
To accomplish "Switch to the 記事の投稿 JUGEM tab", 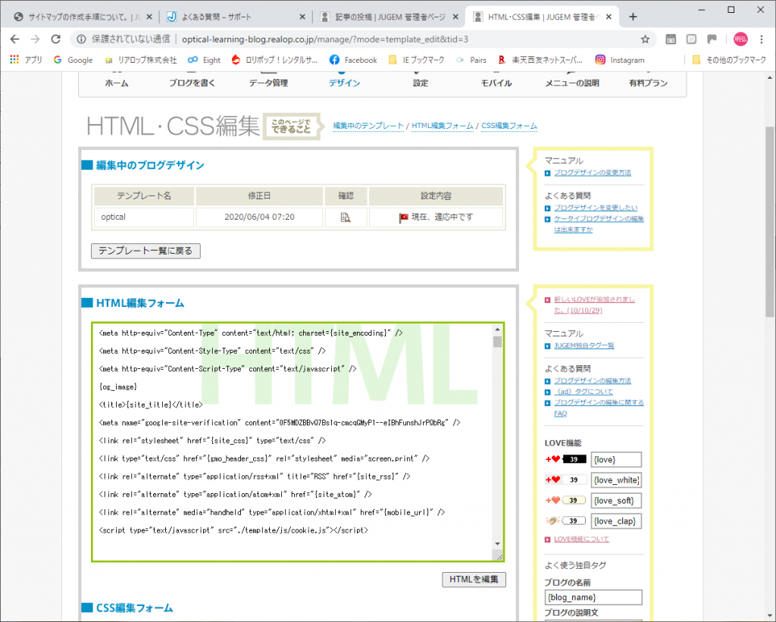I will click(x=391, y=17).
